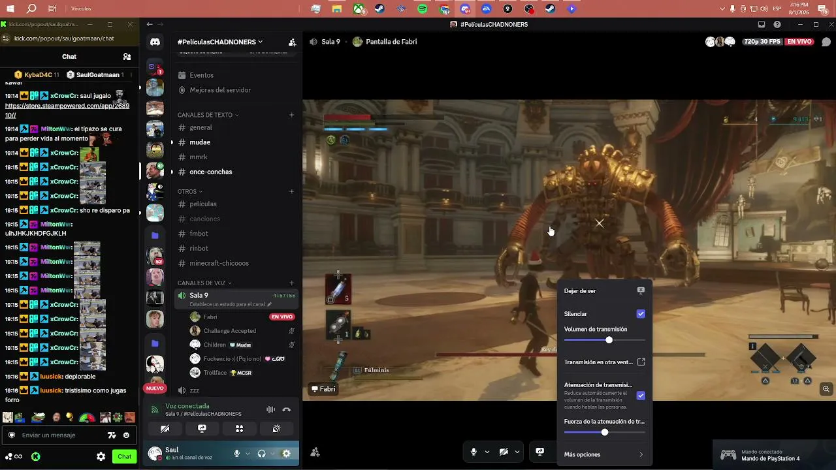Collapse the CANALES DE TEXTO category

coord(208,115)
